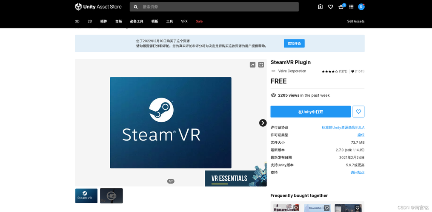Toggle wishlist heart on Measure Lines card
Image resolution: width=432 pixels, height=212 pixels.
coord(296,208)
